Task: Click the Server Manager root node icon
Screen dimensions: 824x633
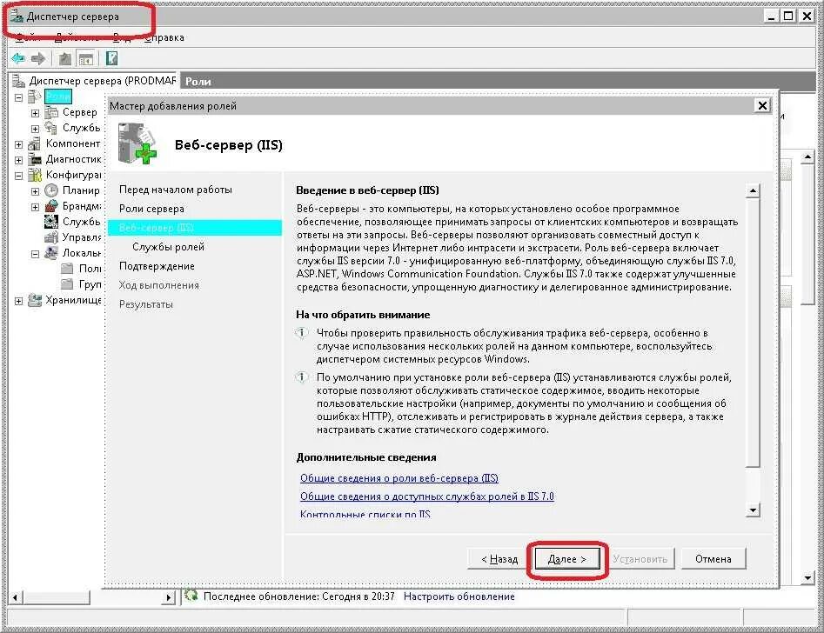Action: point(19,80)
